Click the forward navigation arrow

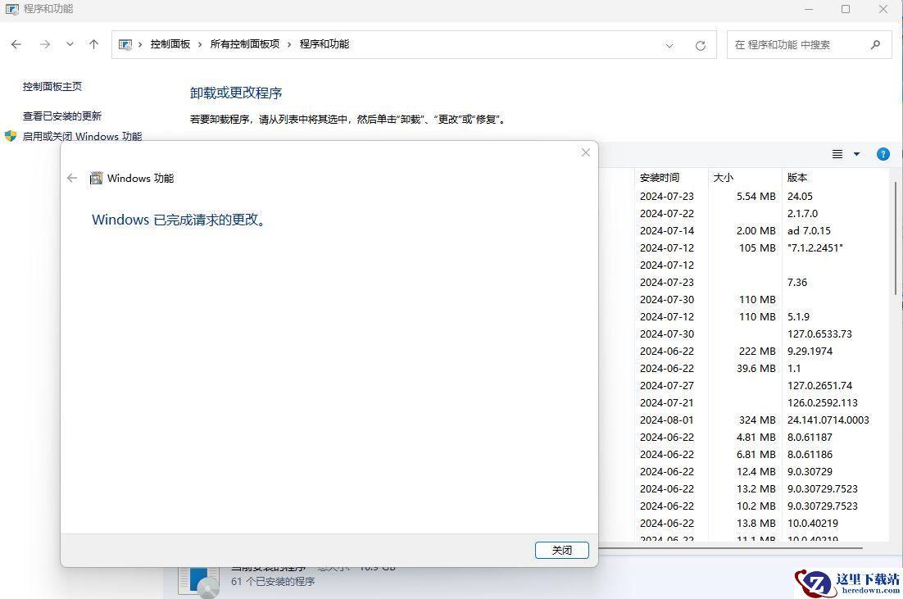[45, 44]
